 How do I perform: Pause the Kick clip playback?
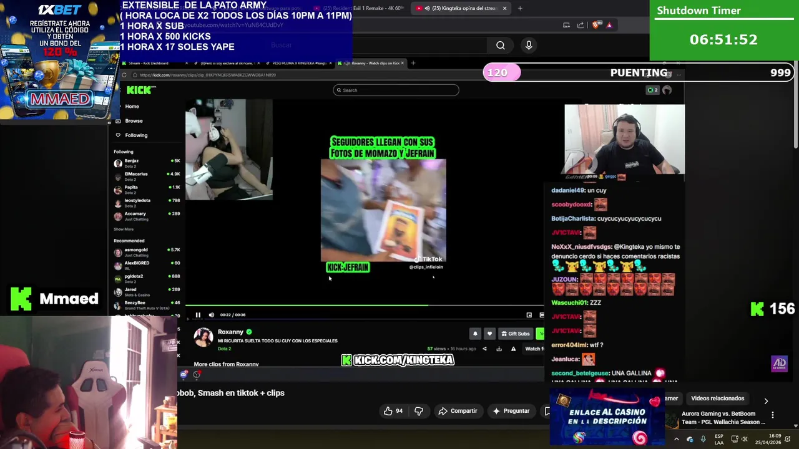tap(198, 315)
